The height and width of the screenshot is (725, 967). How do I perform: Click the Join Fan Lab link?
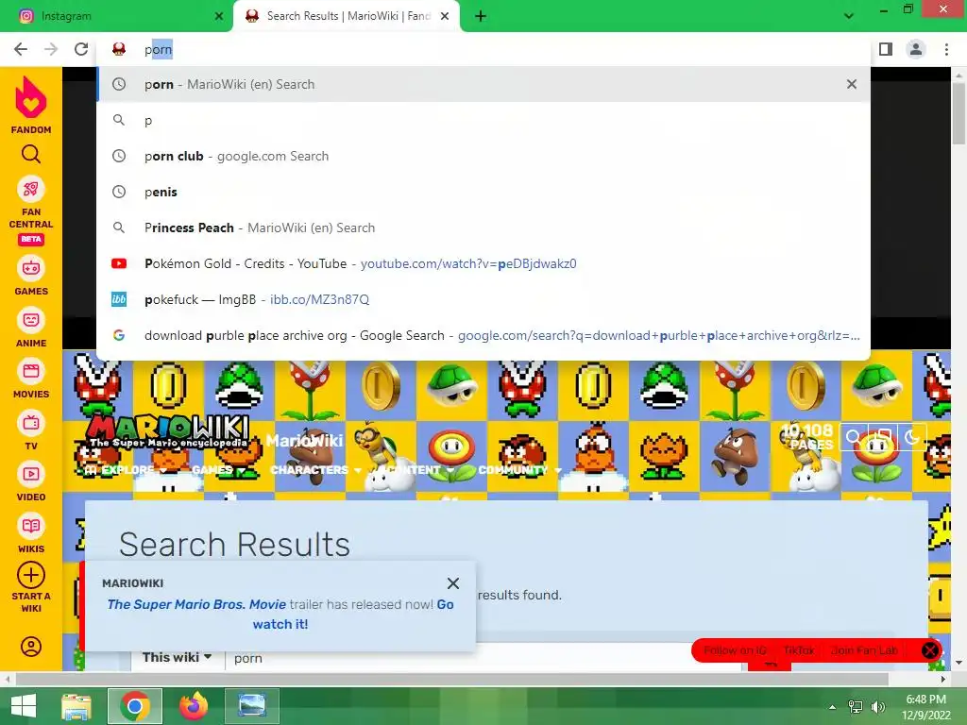pyautogui.click(x=865, y=650)
